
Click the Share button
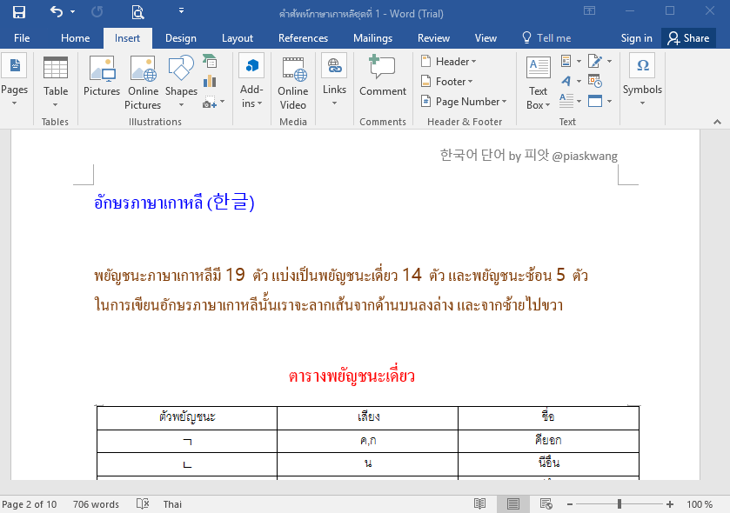[688, 38]
